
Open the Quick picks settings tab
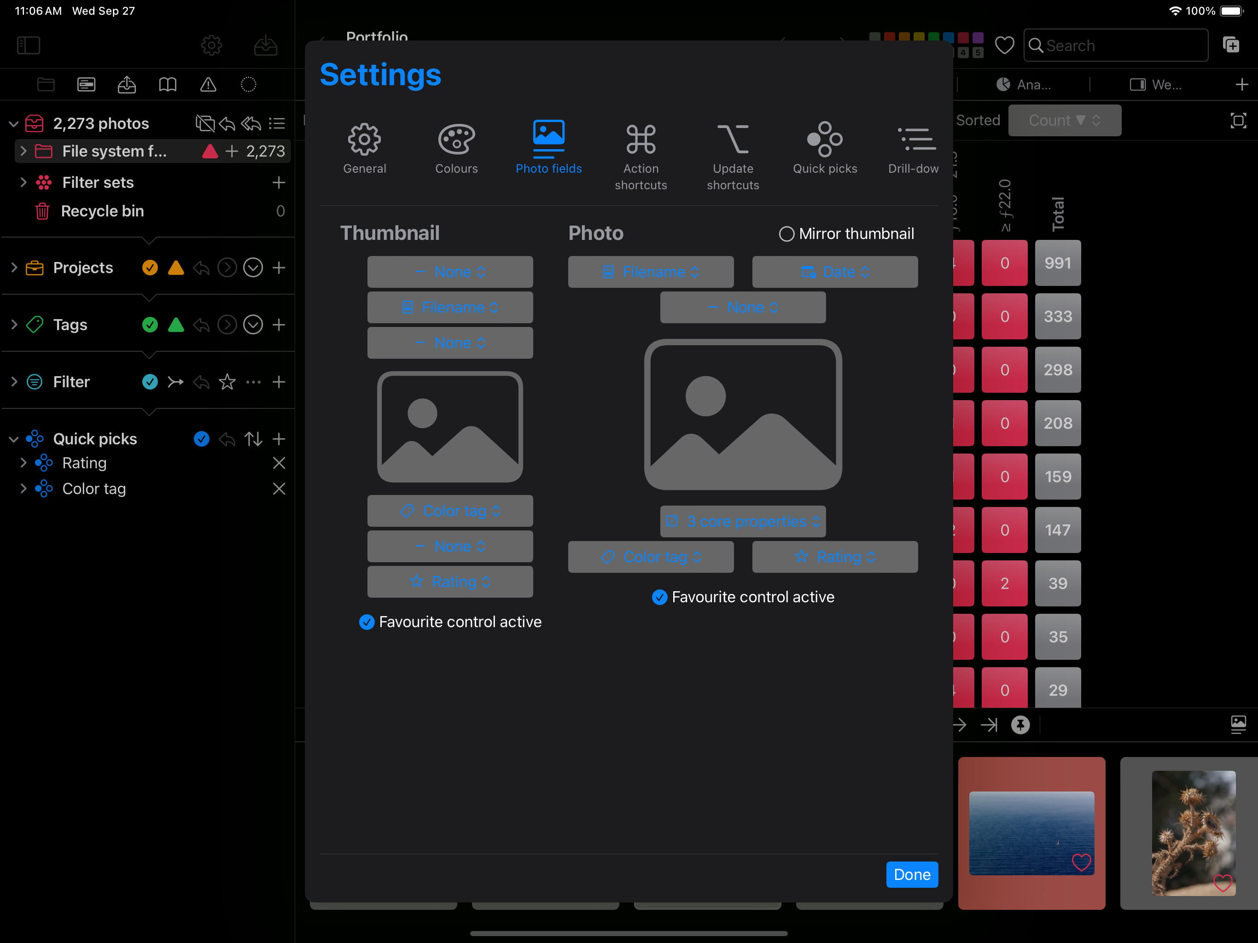tap(825, 148)
